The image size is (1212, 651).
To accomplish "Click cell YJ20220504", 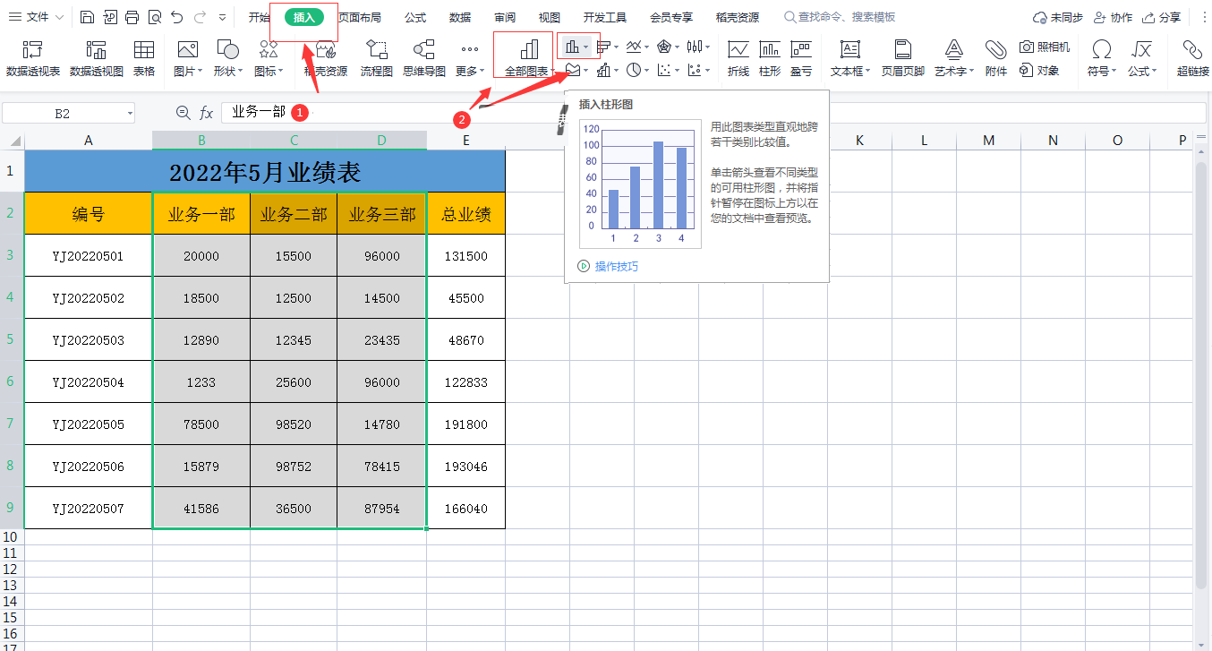I will (x=88, y=381).
